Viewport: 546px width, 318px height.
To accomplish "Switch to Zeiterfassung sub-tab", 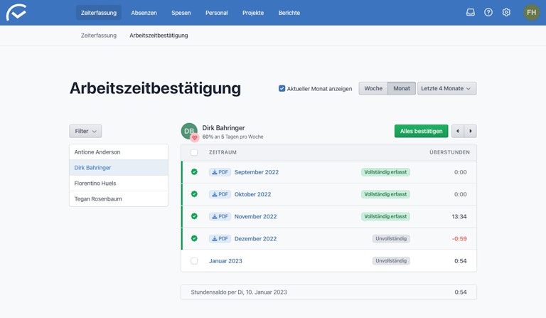I will pos(99,36).
